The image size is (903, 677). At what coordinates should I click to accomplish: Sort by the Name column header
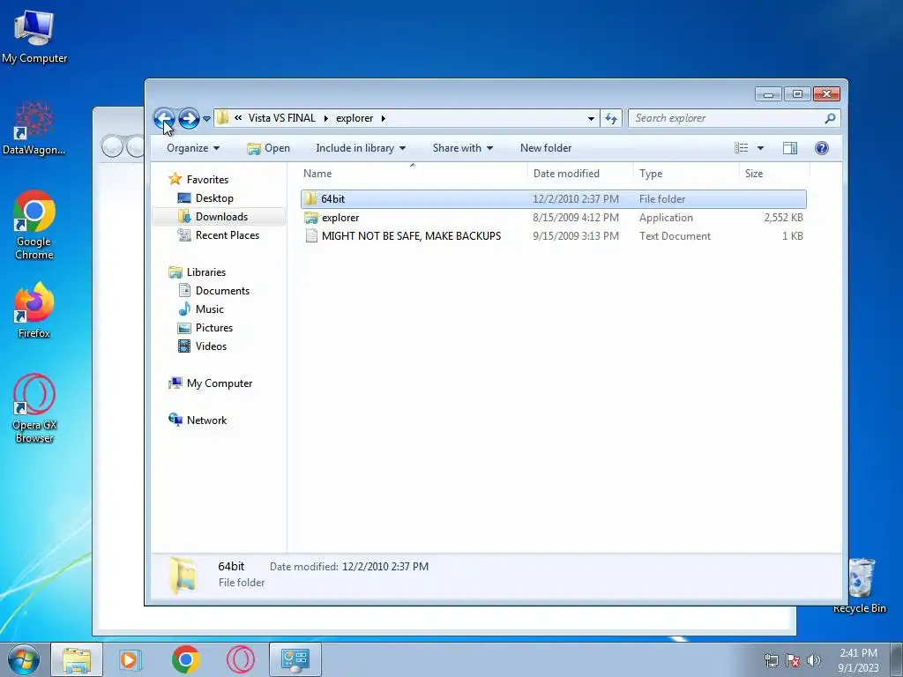point(413,174)
